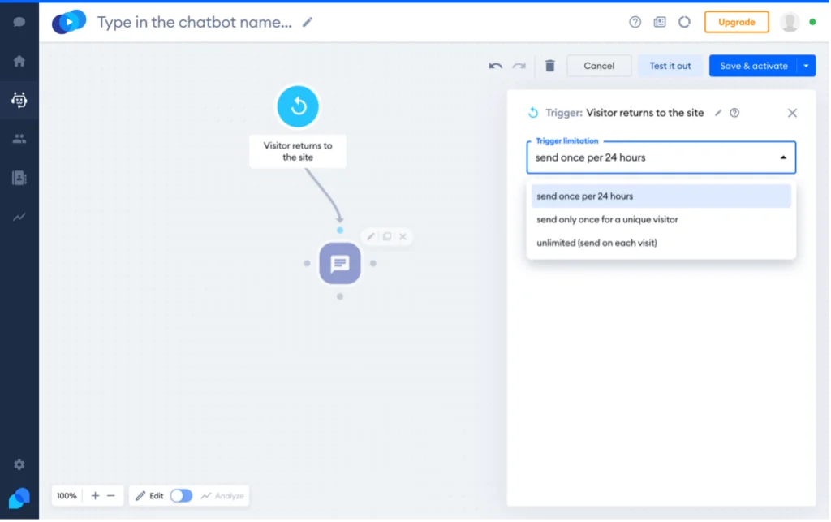The height and width of the screenshot is (522, 831).
Task: Click the orange Upgrade button
Action: pyautogui.click(x=736, y=22)
